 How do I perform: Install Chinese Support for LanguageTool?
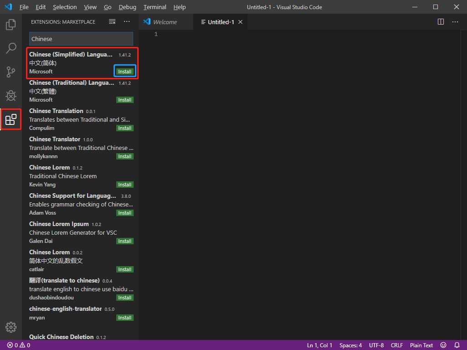[x=125, y=213]
